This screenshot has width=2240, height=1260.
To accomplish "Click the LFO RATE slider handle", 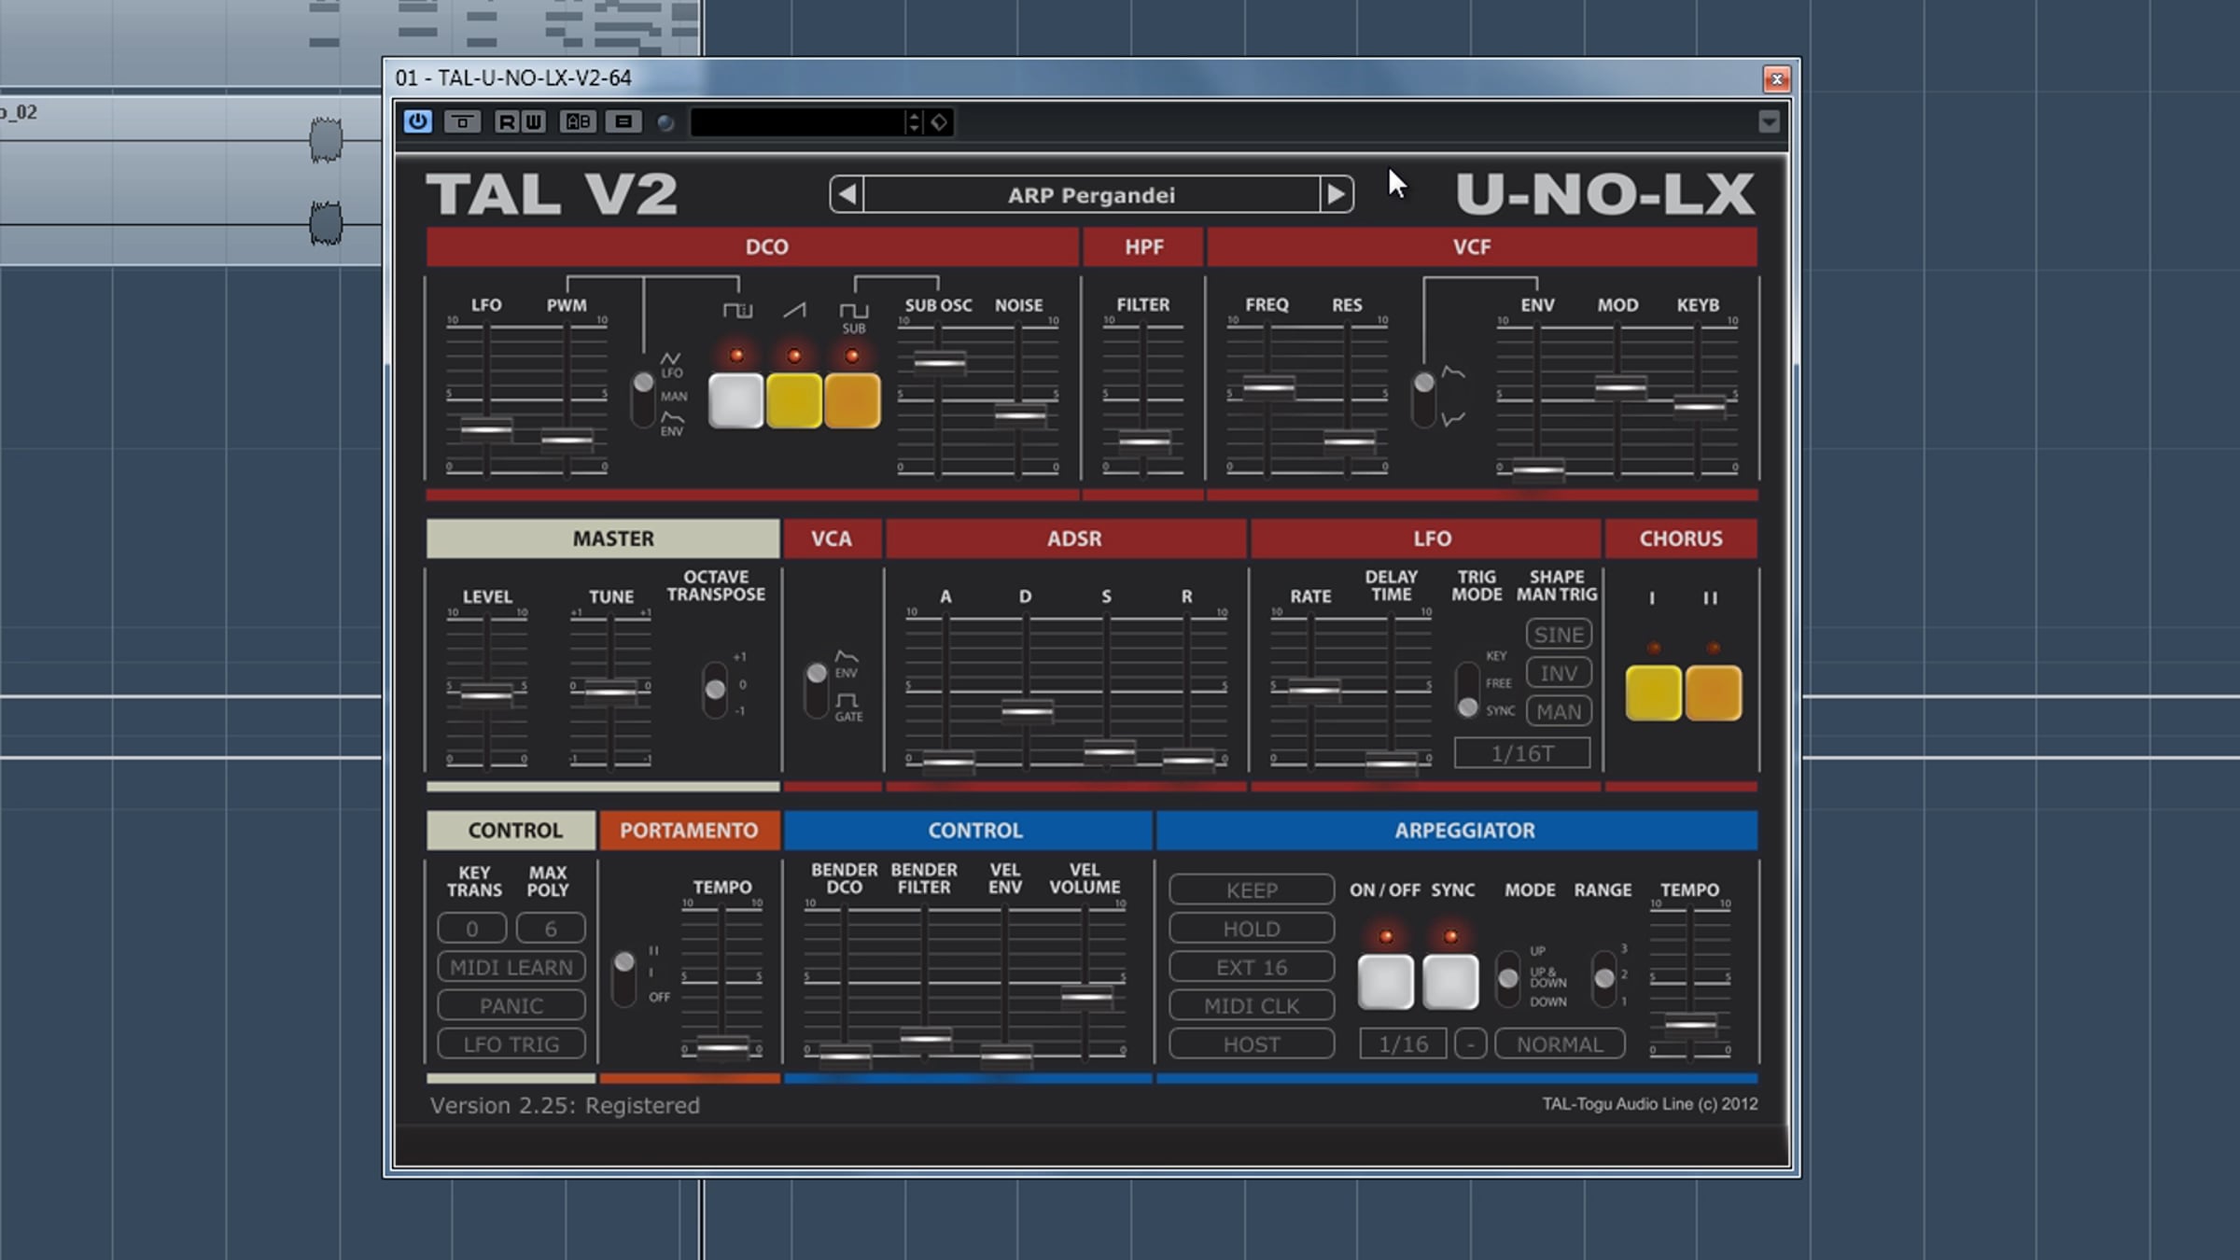I will (x=1313, y=690).
